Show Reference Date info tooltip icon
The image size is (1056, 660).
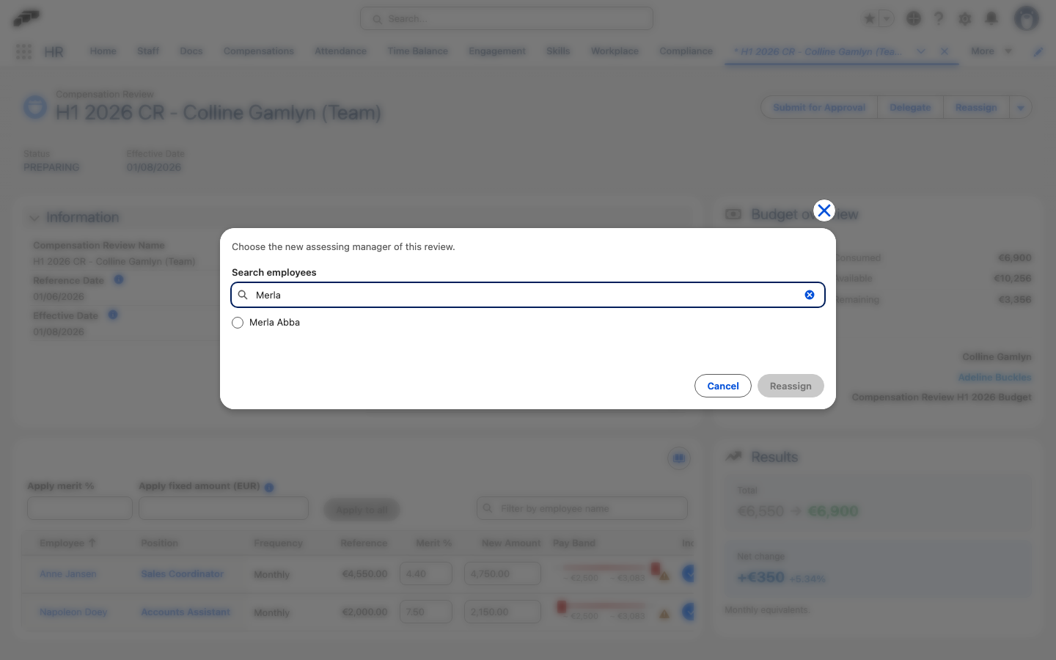pyautogui.click(x=119, y=279)
